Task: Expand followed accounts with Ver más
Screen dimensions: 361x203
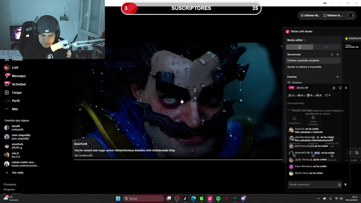Action: (14, 173)
